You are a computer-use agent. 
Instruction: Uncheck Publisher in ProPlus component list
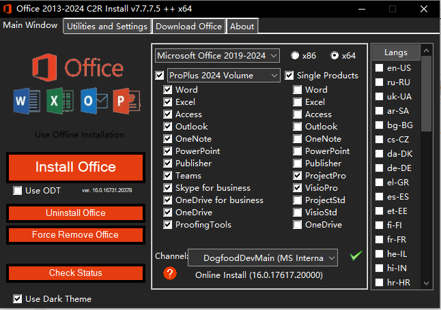[168, 164]
